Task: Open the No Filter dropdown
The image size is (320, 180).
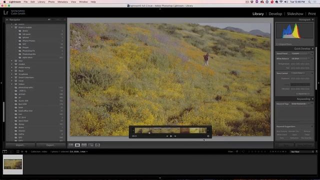Action: pyautogui.click(x=302, y=151)
